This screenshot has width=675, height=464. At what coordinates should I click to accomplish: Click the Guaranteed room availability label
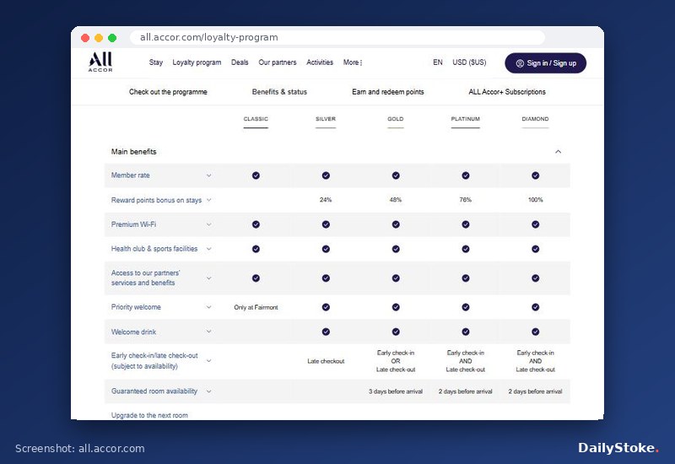pos(154,391)
